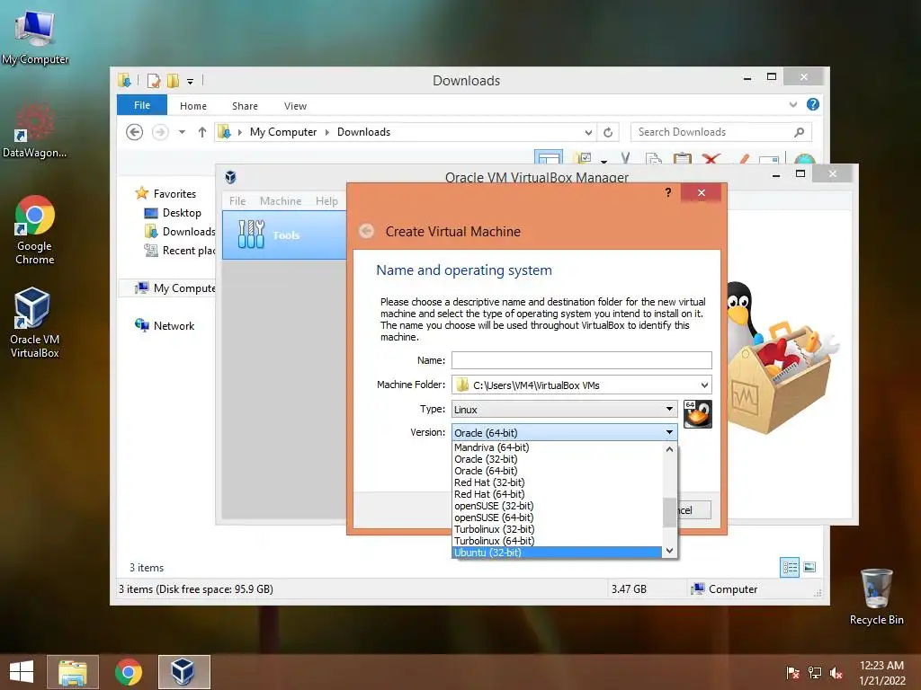The image size is (921, 690).
Task: Go up one folder level in Explorer
Action: click(x=202, y=132)
